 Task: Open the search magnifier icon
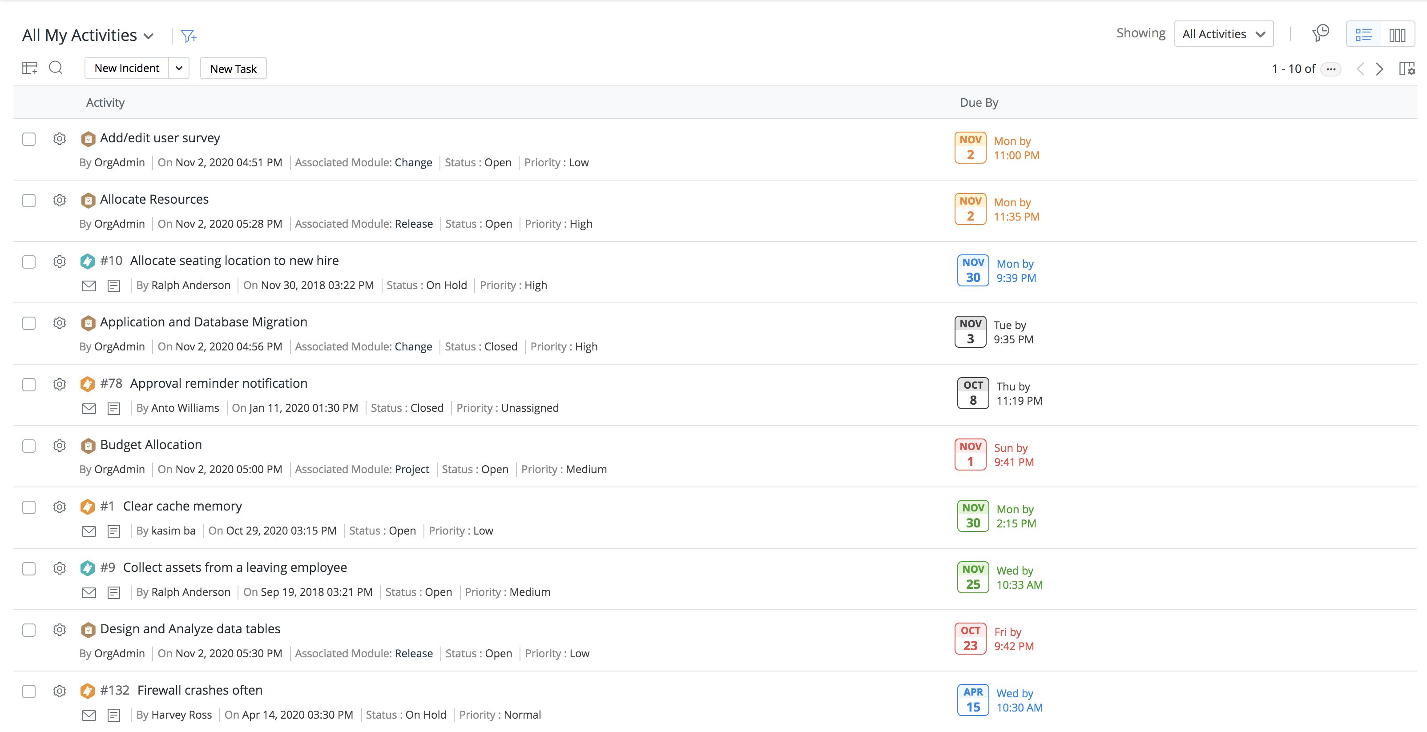[56, 68]
